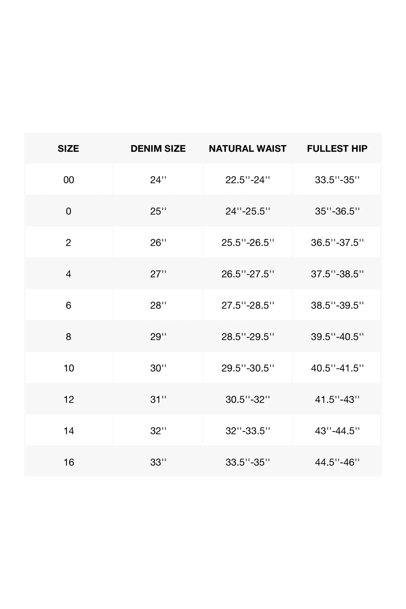Screen dimensions: 406x609
Task: Click fullest hip 39.5''-40.5'' cell
Action: pos(337,337)
